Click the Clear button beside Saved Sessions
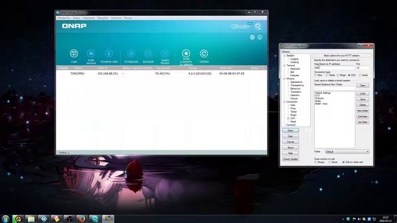 click(362, 85)
